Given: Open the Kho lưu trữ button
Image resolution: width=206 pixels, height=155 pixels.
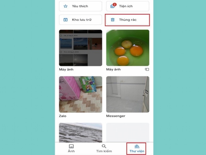Looking at the screenshot, I should (x=80, y=20).
